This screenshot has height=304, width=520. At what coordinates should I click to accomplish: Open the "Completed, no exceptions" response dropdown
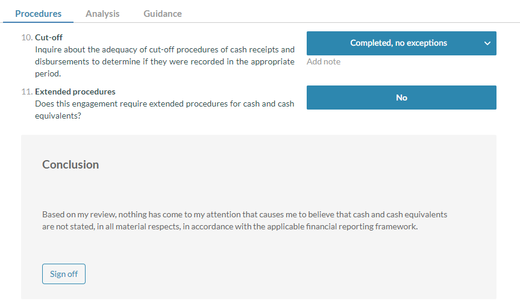pyautogui.click(x=398, y=43)
